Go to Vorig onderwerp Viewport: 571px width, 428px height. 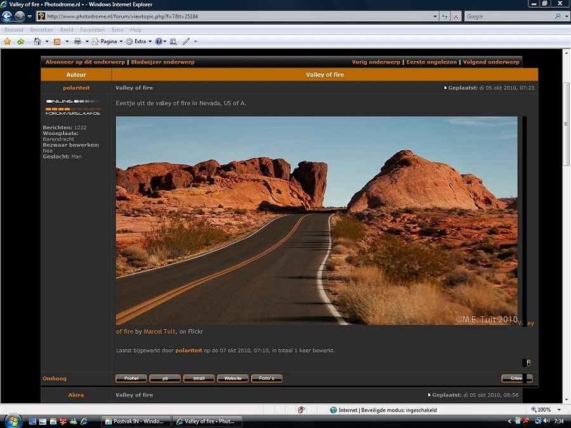point(376,62)
